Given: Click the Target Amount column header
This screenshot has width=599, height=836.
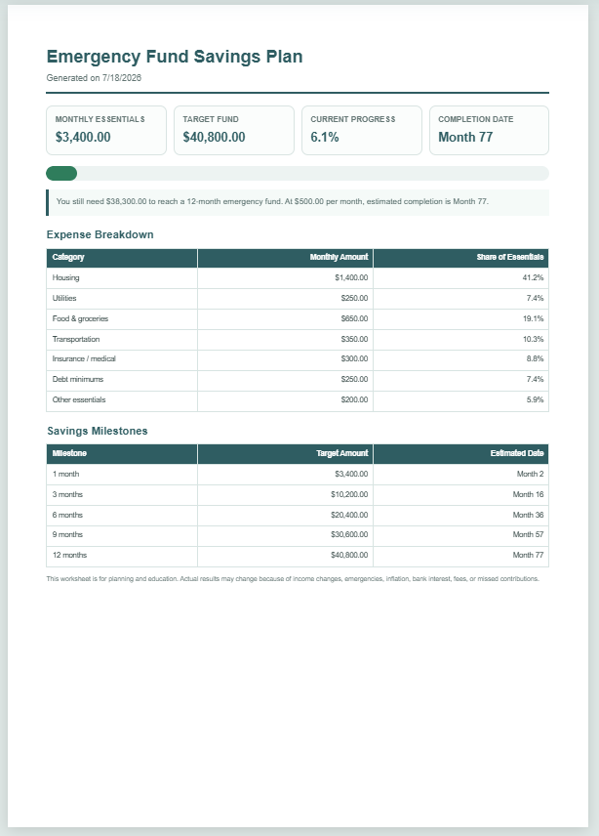Looking at the screenshot, I should pos(286,454).
